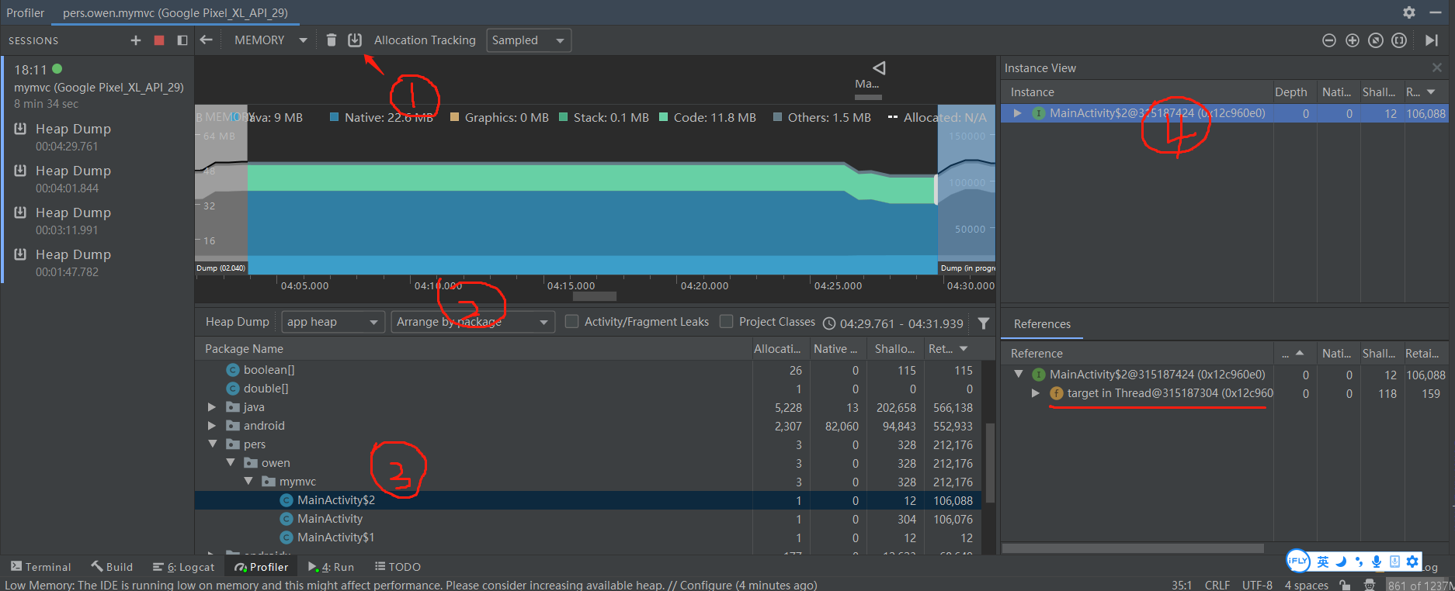Open the MEMORY profiler dropdown
1455x591 pixels.
(x=271, y=40)
